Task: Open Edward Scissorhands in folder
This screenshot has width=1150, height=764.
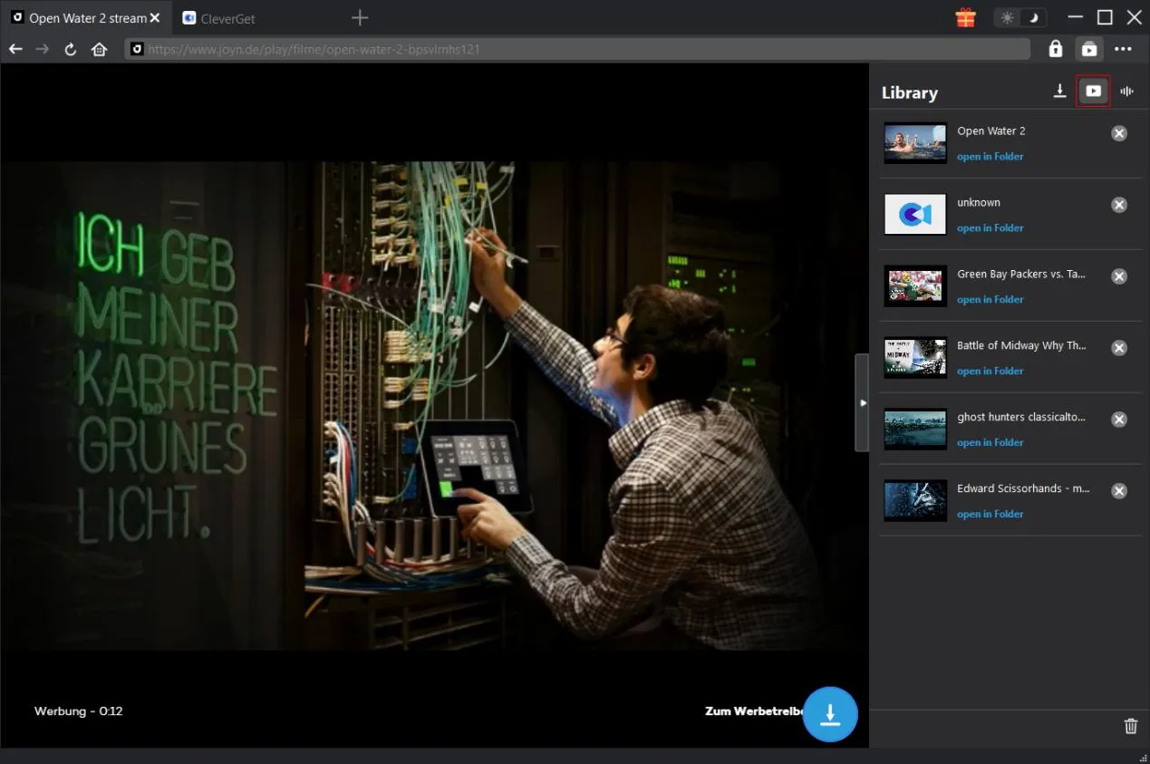Action: pyautogui.click(x=990, y=514)
